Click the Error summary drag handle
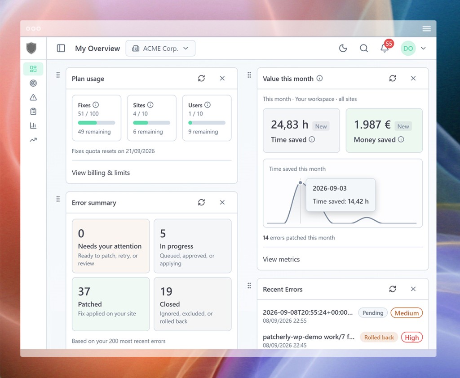This screenshot has height=378, width=460. tap(58, 199)
